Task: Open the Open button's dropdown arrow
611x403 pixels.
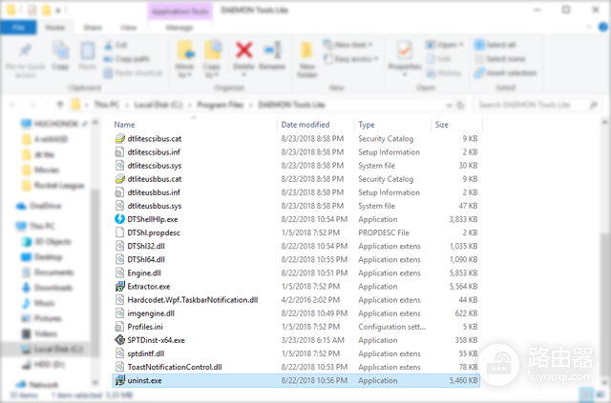Action: pyautogui.click(x=461, y=45)
